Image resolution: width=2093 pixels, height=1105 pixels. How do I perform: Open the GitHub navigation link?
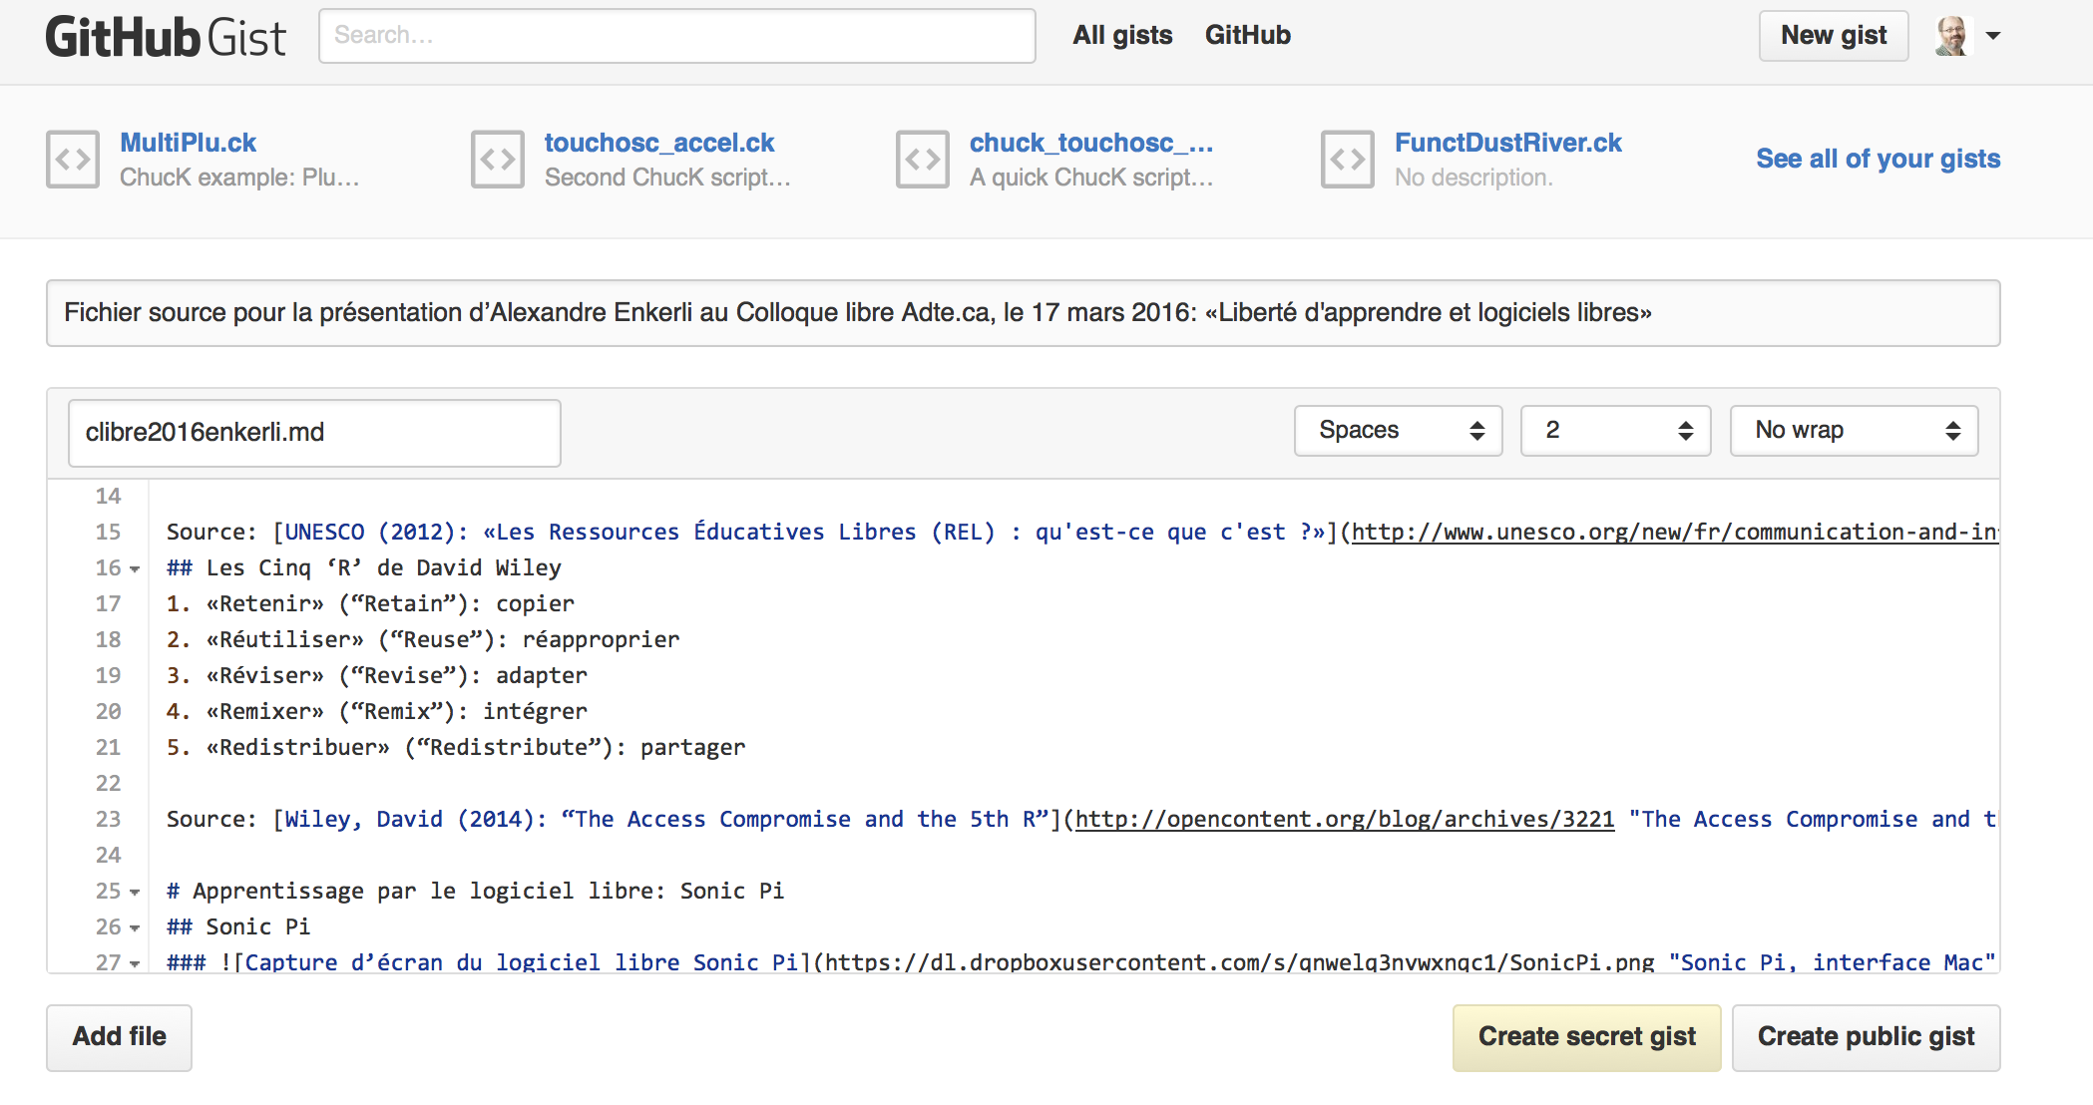click(x=1248, y=35)
